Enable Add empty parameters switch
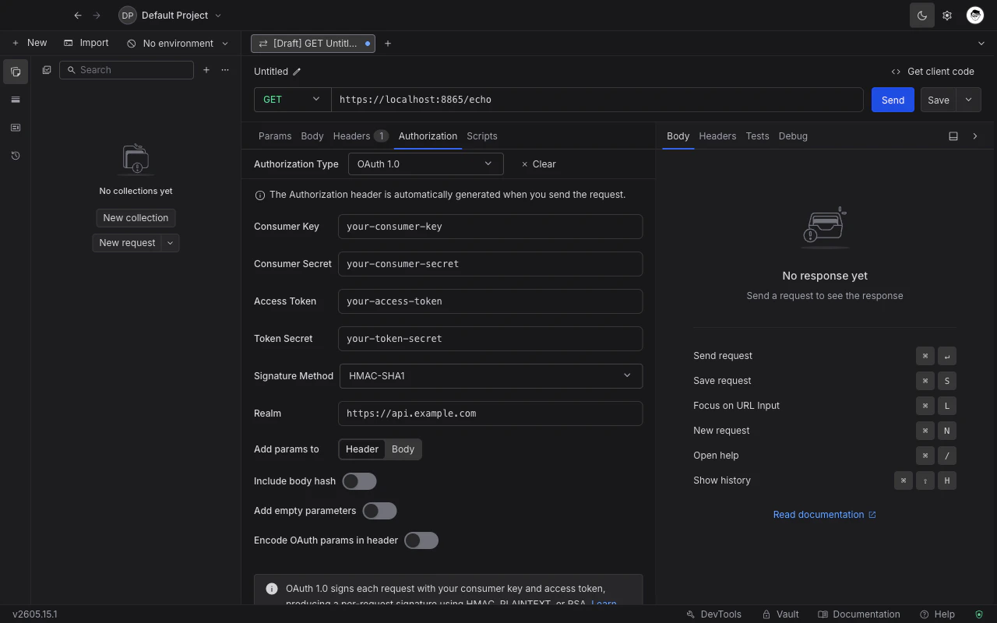The image size is (997, 623). [x=380, y=511]
